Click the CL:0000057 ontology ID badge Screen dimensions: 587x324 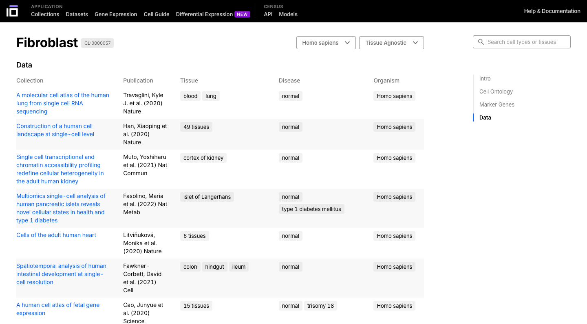click(97, 43)
